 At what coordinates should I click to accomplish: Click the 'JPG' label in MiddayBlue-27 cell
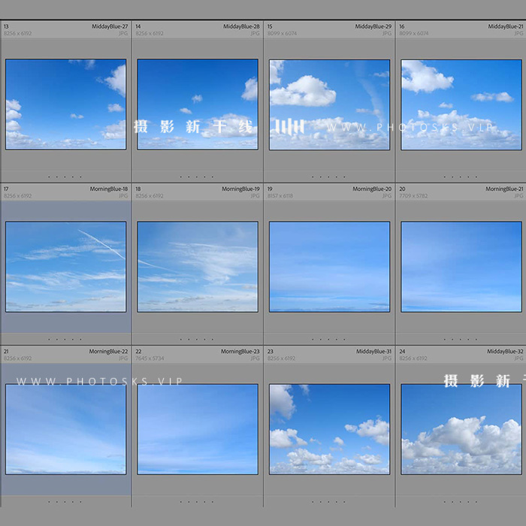[x=123, y=33]
